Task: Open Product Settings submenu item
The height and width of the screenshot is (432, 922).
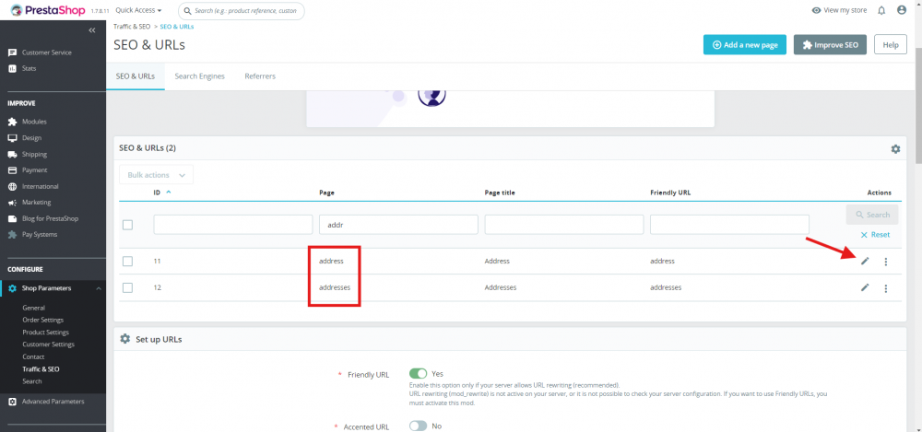Action: [45, 333]
